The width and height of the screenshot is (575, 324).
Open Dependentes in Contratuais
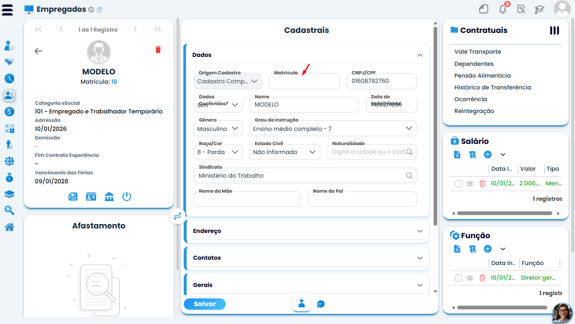[474, 64]
